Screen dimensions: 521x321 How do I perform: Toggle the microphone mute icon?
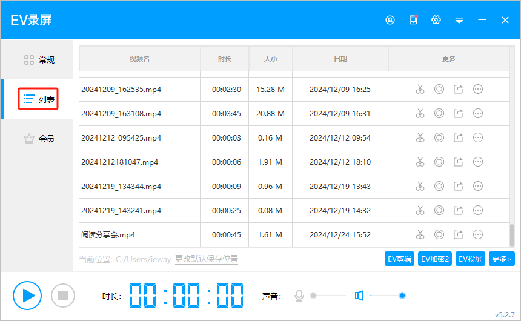point(299,296)
